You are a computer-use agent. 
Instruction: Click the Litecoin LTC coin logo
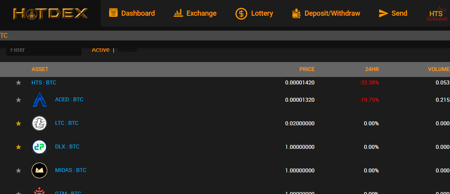(39, 123)
